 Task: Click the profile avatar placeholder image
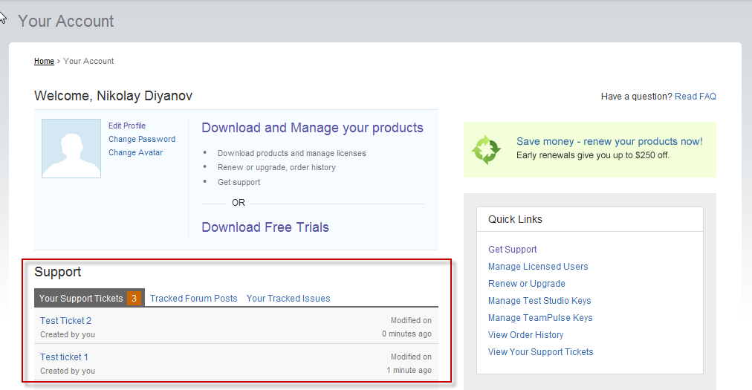click(71, 148)
